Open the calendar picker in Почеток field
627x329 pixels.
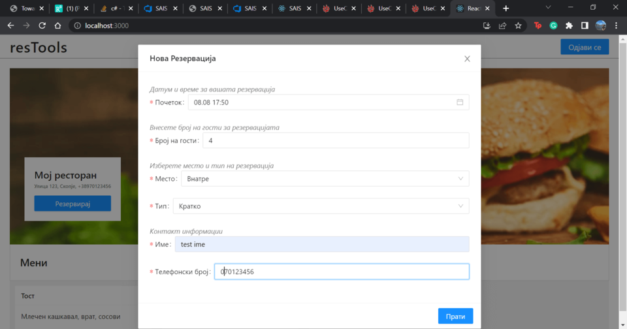point(460,102)
